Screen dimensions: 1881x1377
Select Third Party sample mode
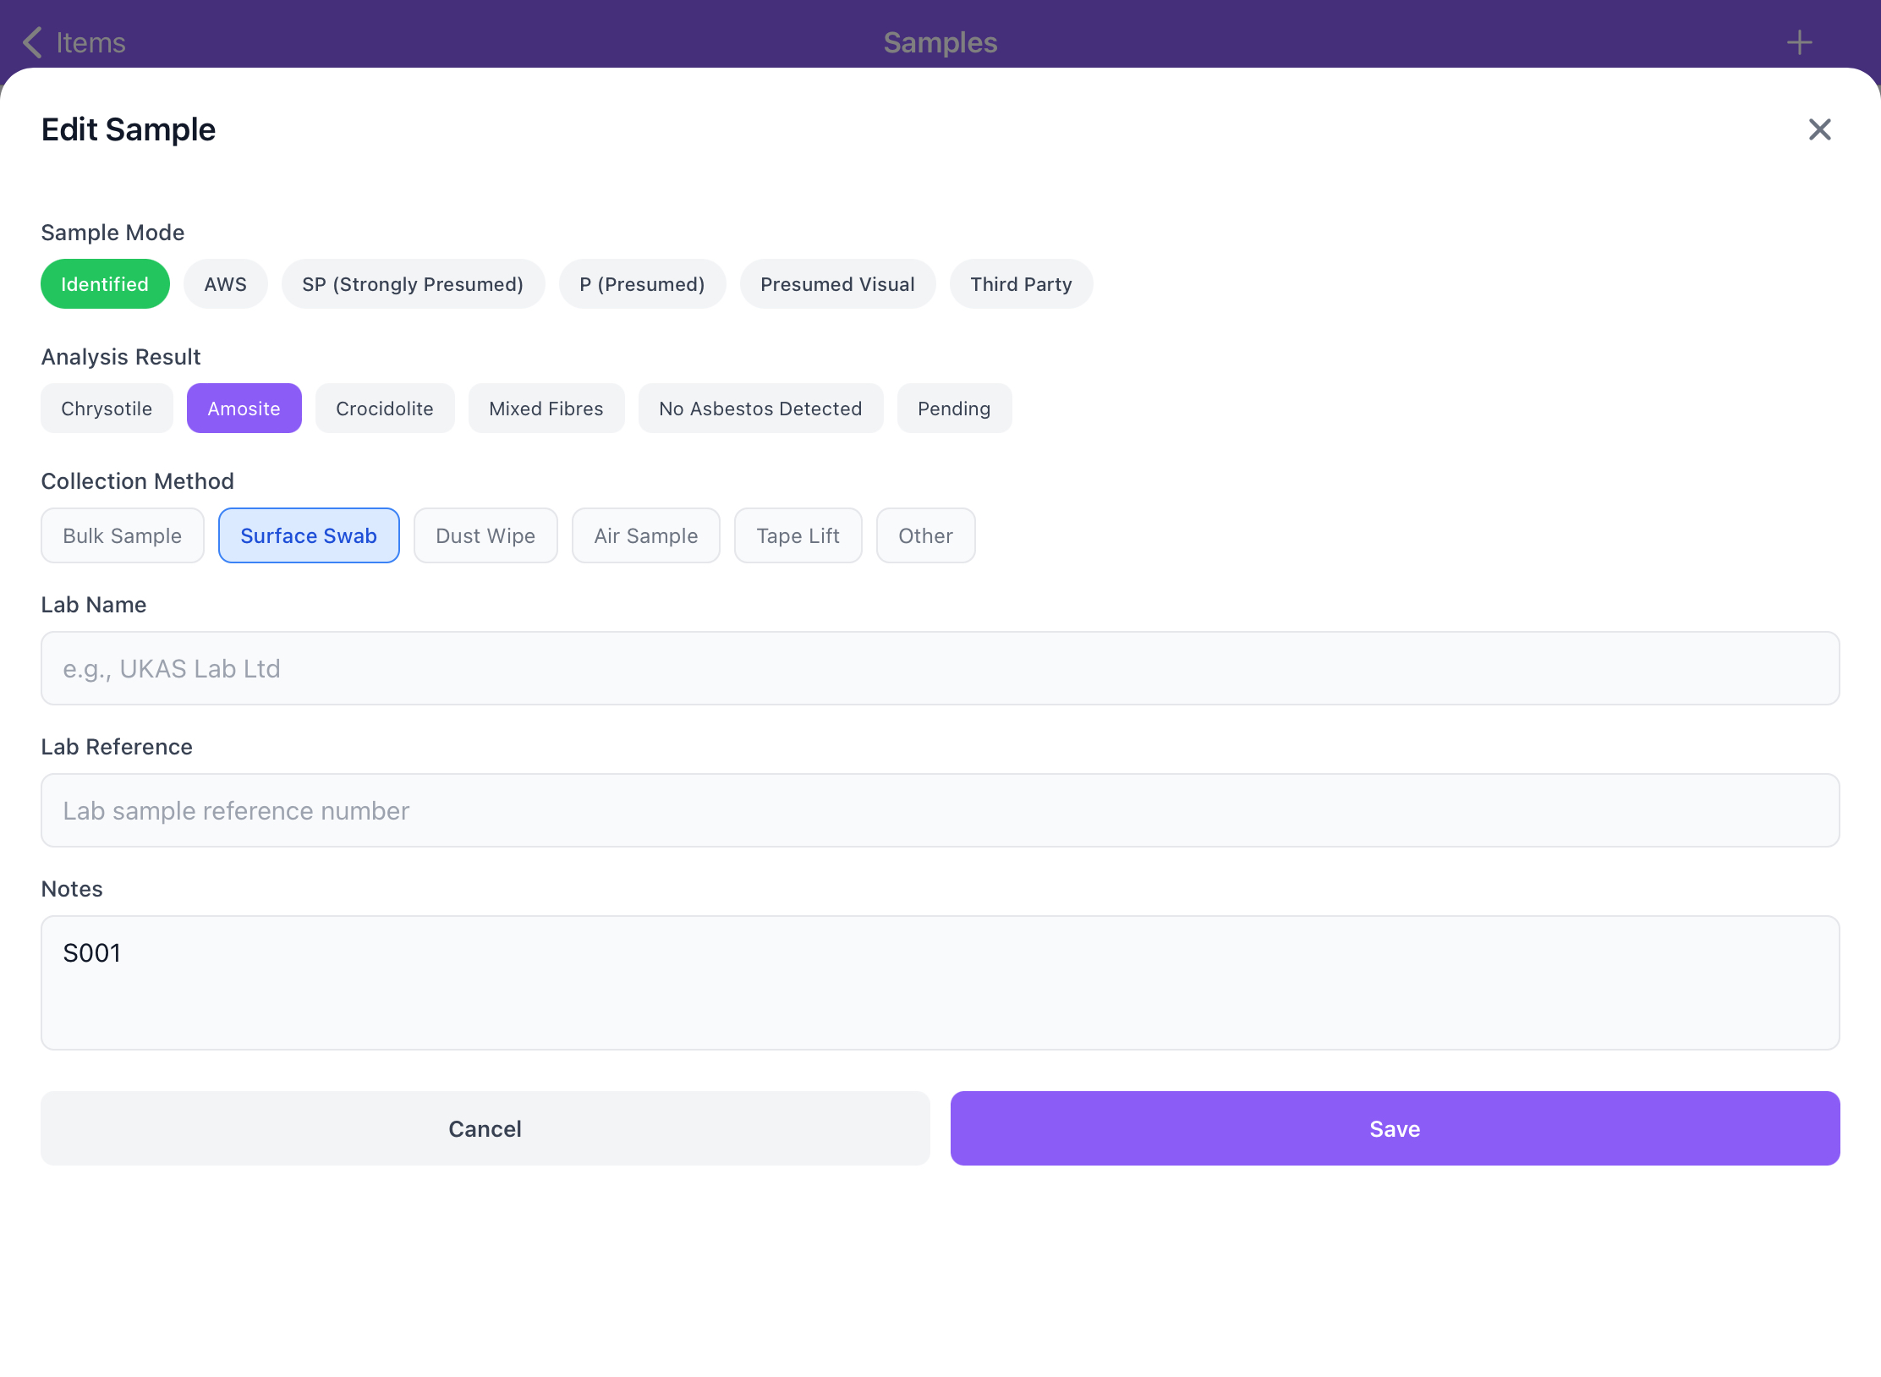(x=1021, y=284)
